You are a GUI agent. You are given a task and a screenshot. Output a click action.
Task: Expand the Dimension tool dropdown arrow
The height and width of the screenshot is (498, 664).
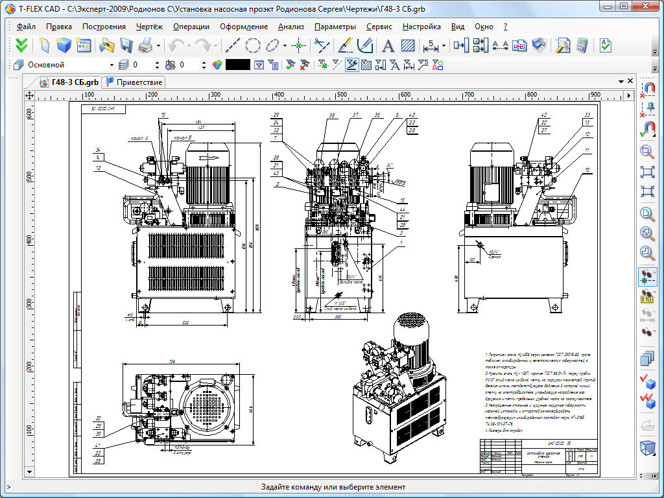click(444, 45)
